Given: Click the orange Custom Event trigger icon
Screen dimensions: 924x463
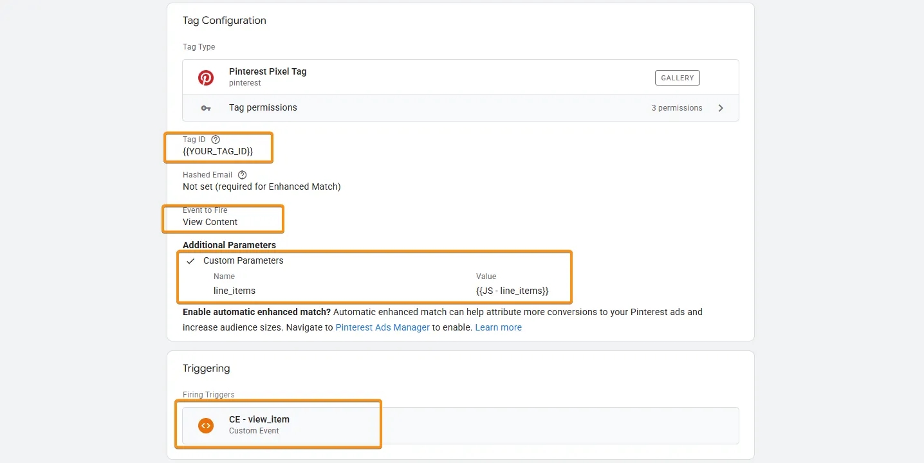Looking at the screenshot, I should 206,425.
